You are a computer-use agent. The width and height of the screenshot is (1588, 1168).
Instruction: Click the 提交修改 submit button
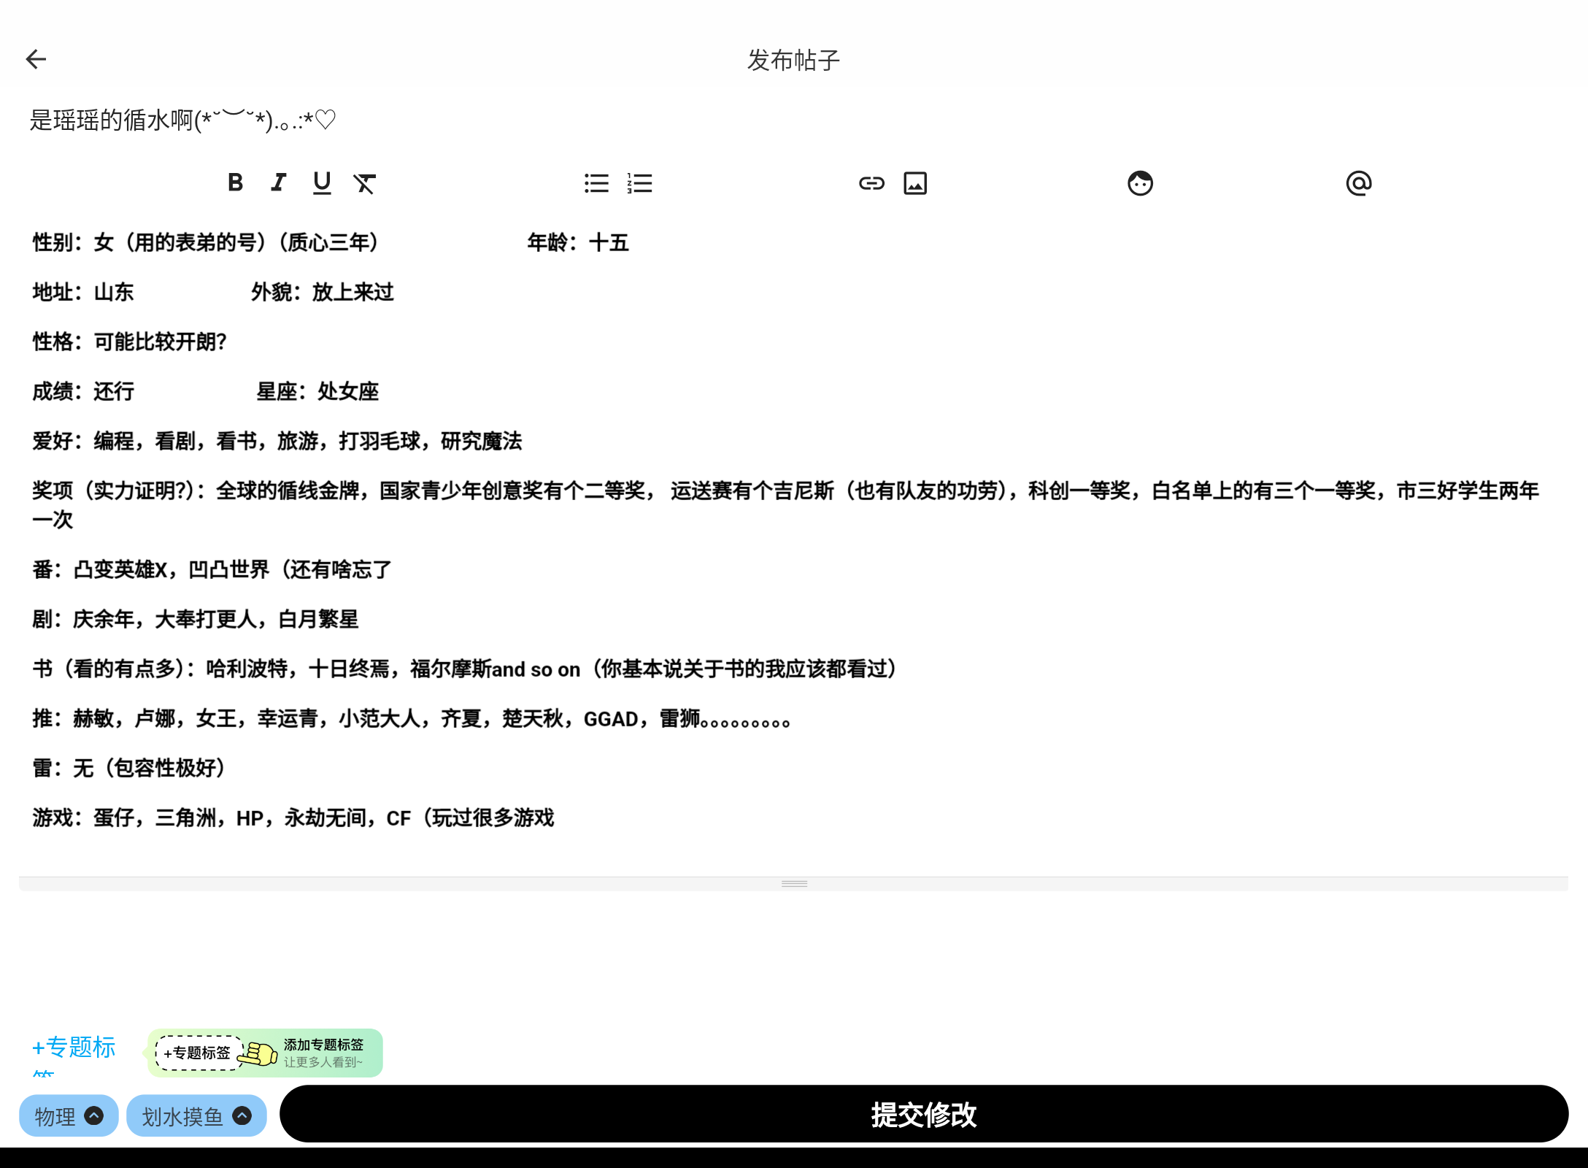[924, 1114]
